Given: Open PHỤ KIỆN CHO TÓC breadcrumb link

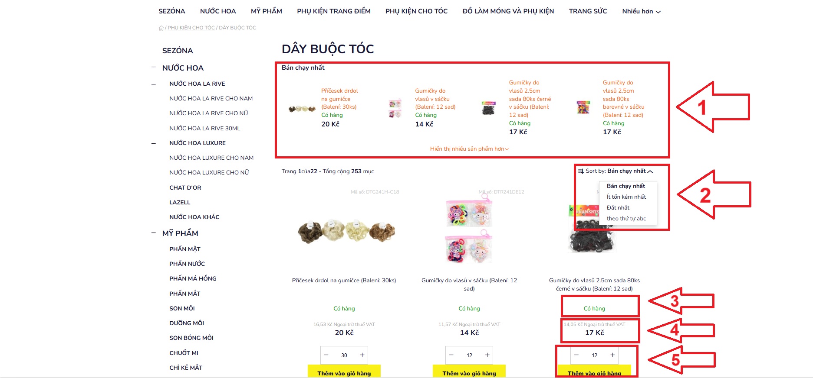Looking at the screenshot, I should [x=191, y=28].
